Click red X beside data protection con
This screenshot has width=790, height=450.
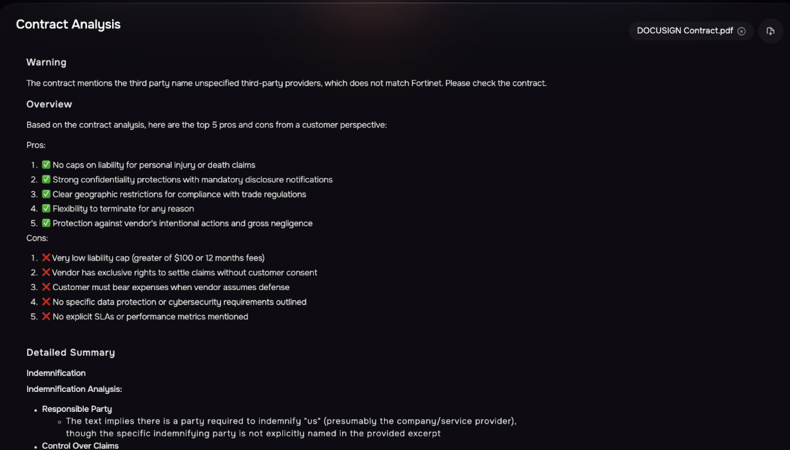(46, 302)
